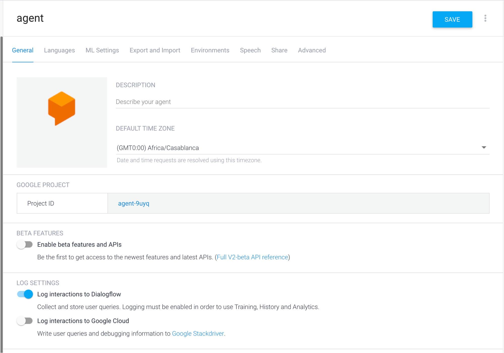Open the Environments tab
The height and width of the screenshot is (353, 504).
(210, 50)
